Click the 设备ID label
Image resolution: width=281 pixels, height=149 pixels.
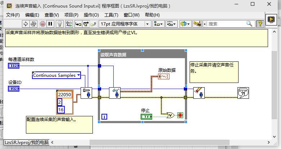(15, 83)
